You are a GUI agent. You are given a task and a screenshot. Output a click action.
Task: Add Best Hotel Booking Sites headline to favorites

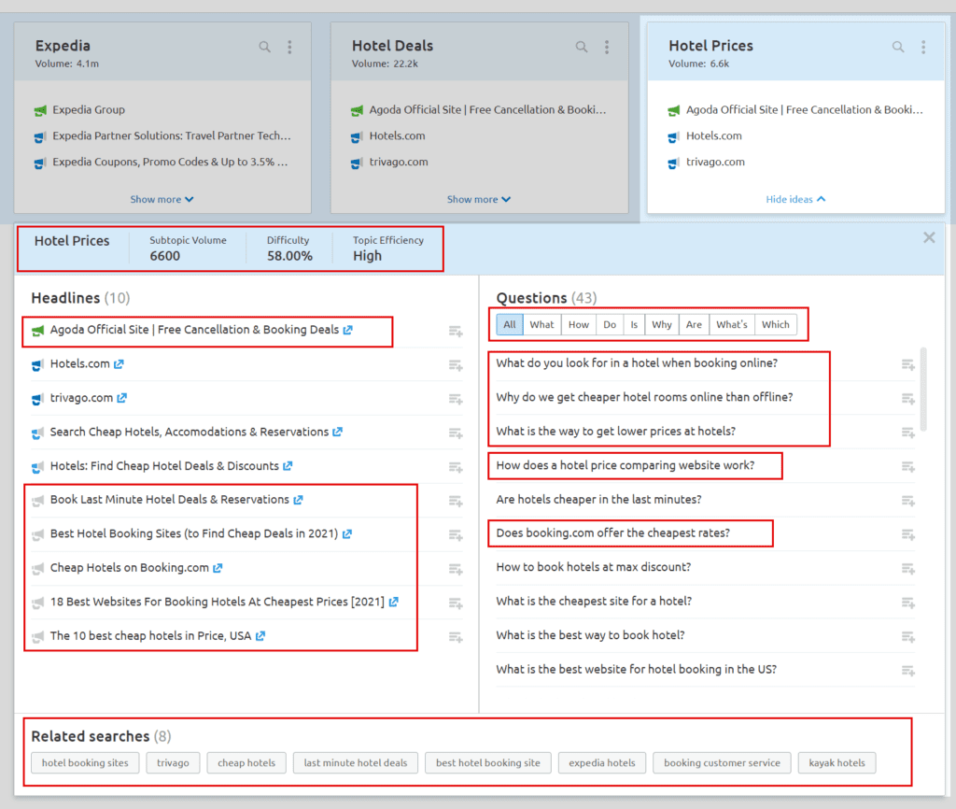coord(456,535)
